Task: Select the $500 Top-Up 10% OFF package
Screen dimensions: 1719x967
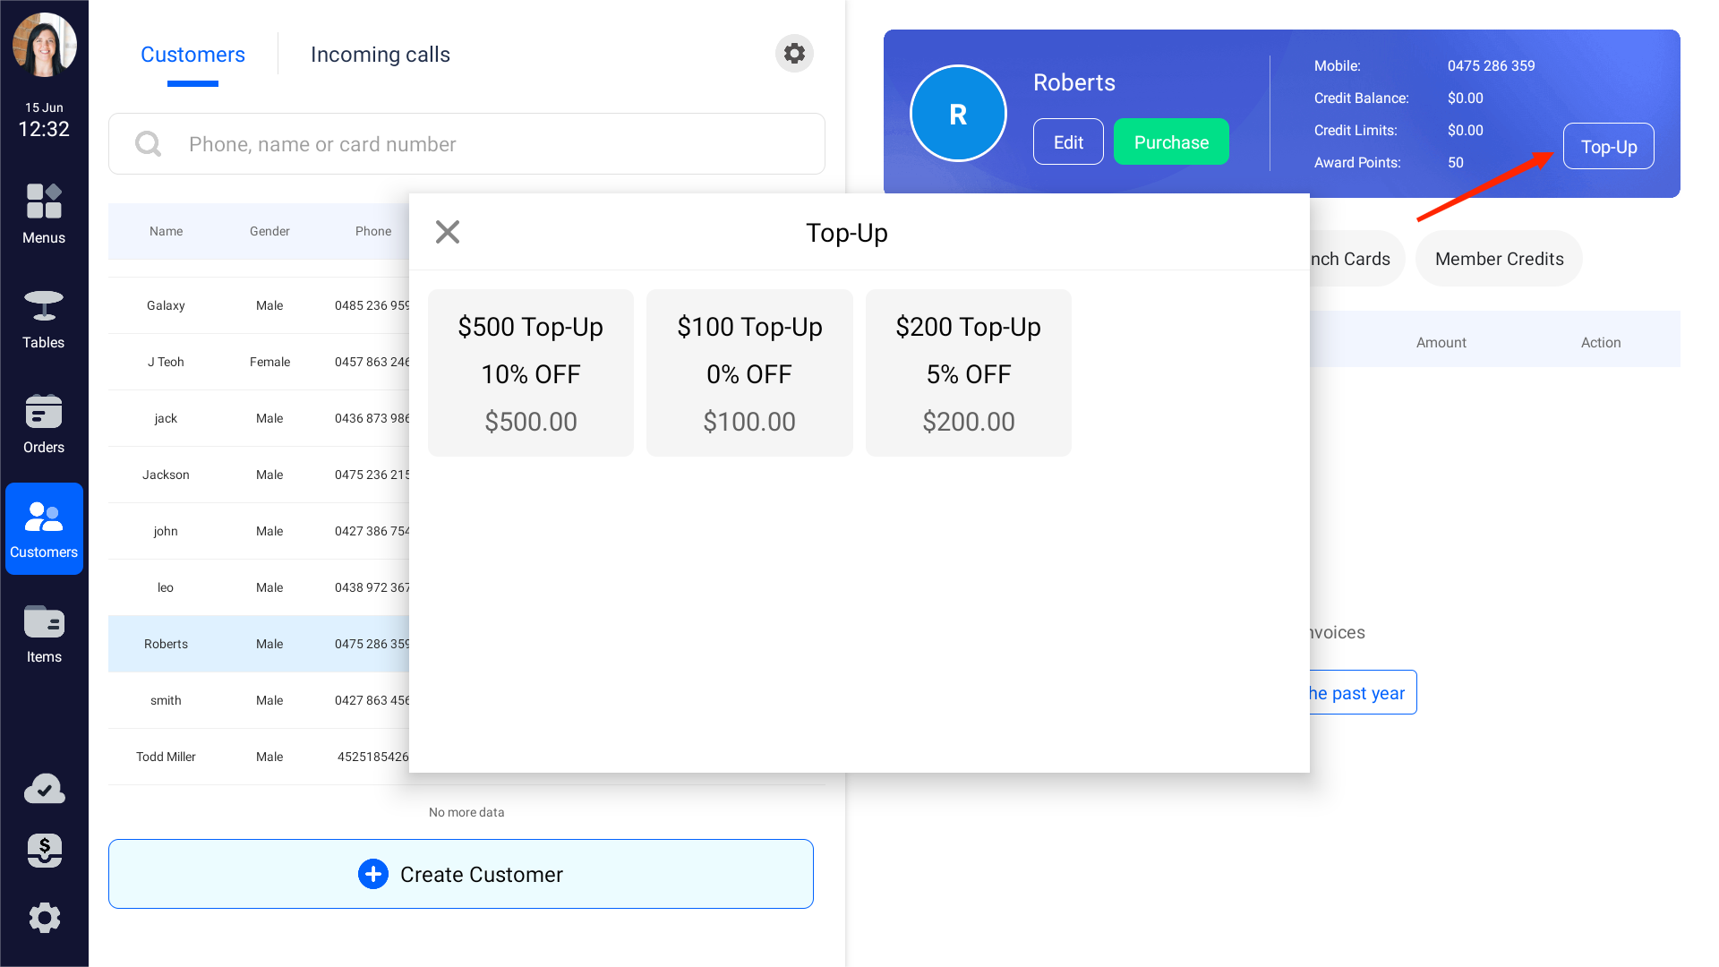Action: click(531, 372)
